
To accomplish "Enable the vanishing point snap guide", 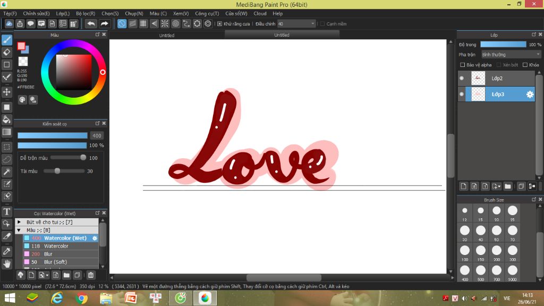I will [154, 23].
